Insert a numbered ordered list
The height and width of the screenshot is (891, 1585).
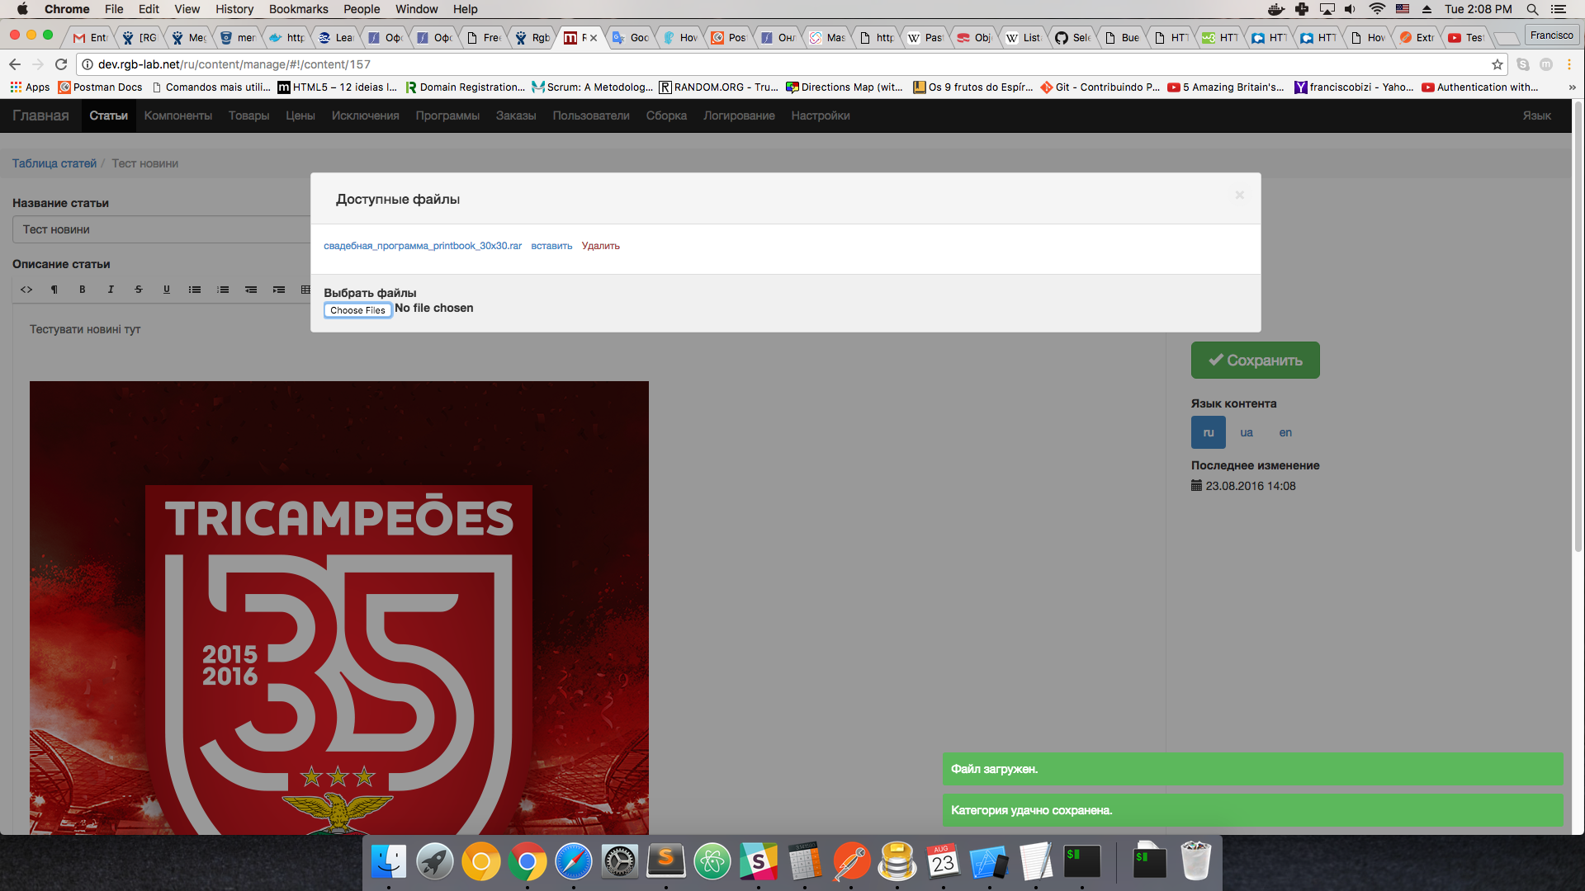tap(223, 290)
